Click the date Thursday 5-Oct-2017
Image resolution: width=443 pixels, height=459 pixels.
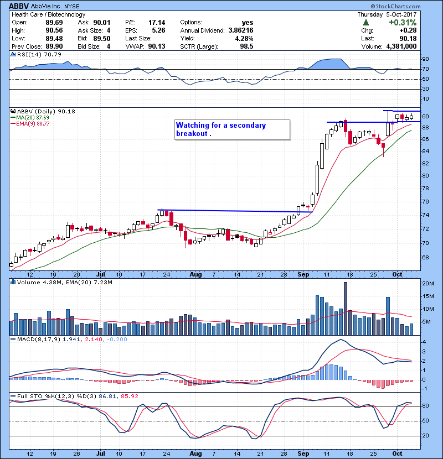coord(387,14)
